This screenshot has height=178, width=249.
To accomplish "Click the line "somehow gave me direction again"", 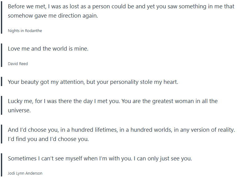I will coord(53,16).
